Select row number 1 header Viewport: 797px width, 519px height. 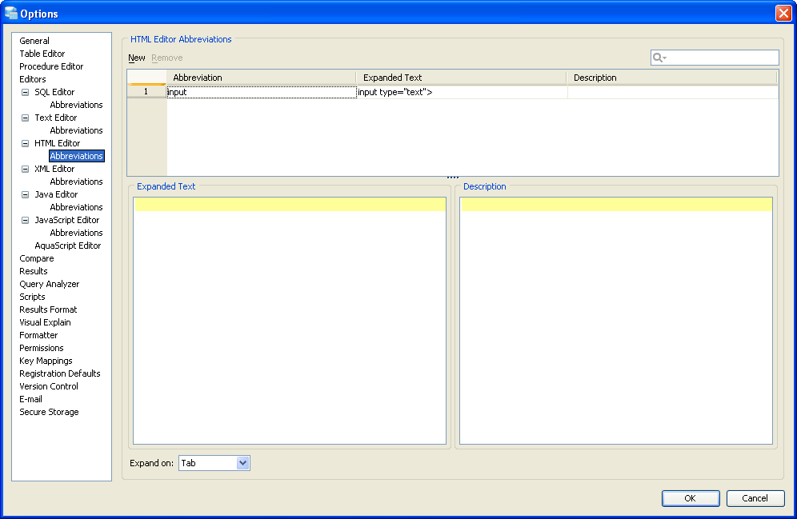click(146, 92)
